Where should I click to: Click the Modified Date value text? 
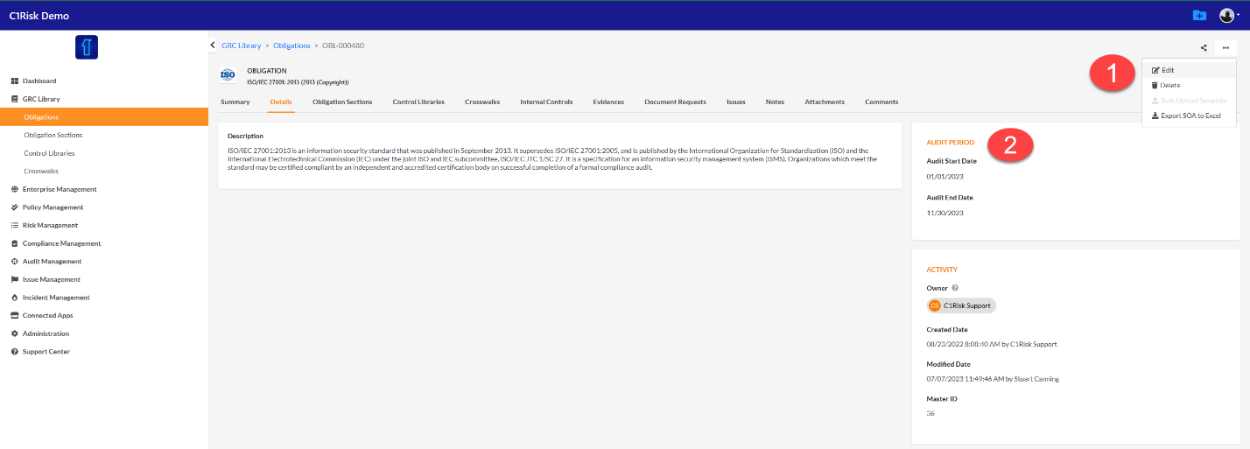(x=994, y=379)
